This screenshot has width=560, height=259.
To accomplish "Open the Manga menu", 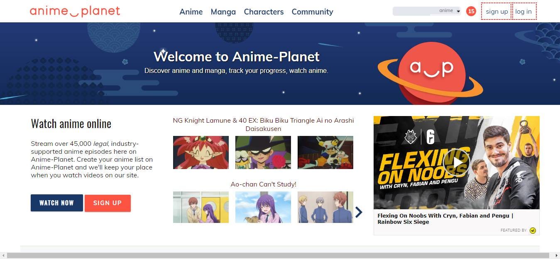I will tap(223, 12).
